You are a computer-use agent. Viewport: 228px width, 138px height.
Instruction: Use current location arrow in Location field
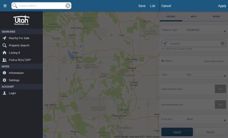[x=165, y=43]
